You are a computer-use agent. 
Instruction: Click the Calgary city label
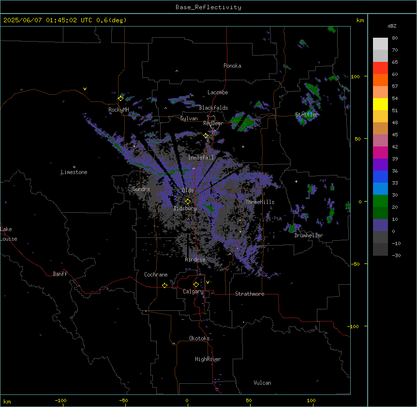pyautogui.click(x=193, y=291)
